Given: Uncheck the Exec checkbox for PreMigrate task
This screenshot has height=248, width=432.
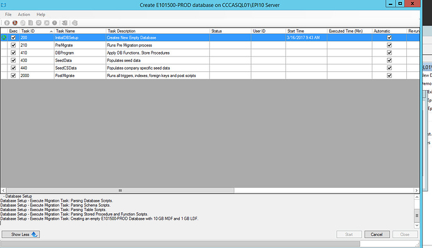Looking at the screenshot, I should (13, 45).
